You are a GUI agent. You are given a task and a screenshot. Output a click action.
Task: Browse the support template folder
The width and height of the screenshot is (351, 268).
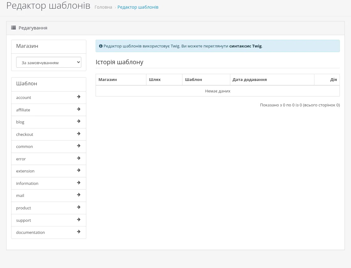(49, 220)
